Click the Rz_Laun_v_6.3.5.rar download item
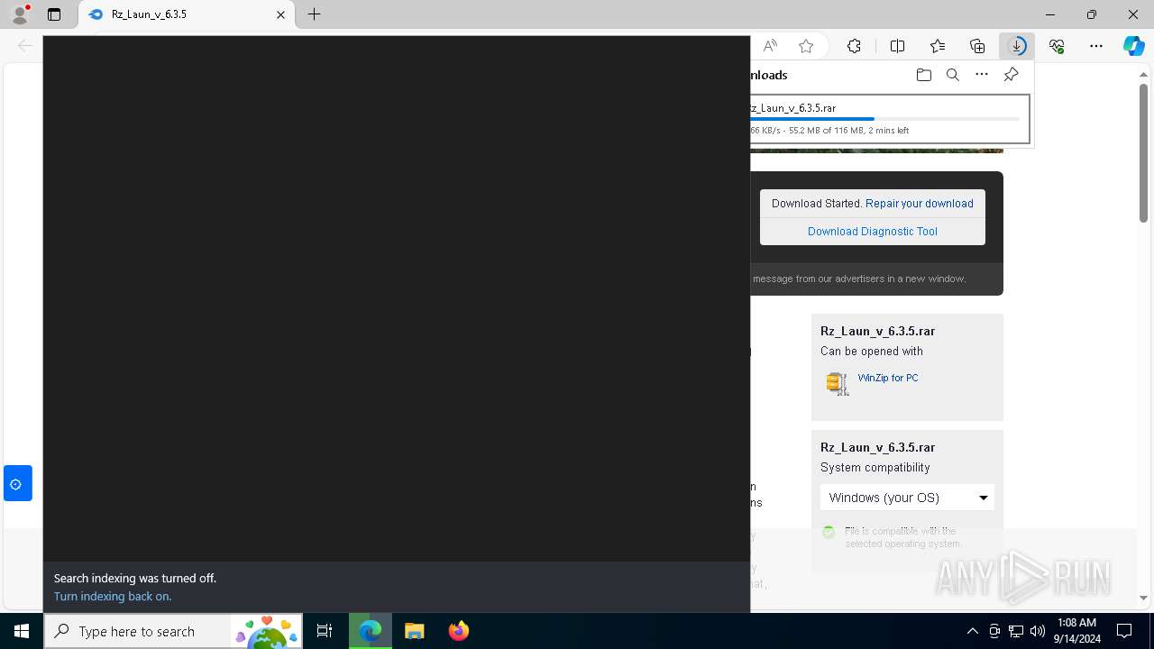The width and height of the screenshot is (1154, 649). click(890, 119)
